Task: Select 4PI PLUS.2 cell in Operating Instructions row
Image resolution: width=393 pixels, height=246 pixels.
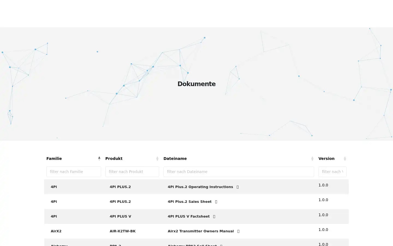Action: coord(120,187)
